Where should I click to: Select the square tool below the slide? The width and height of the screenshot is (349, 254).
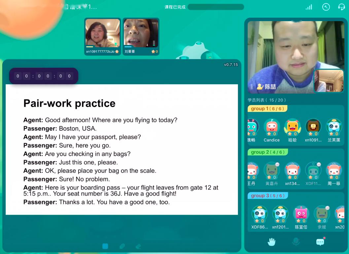(105, 246)
